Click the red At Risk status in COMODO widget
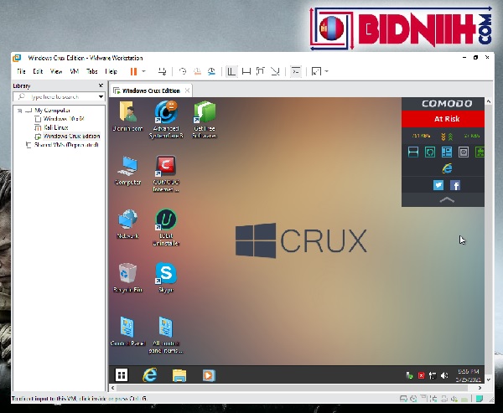 [443, 119]
